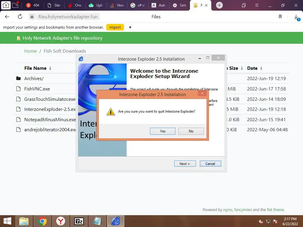
Task: Click the Windows Start button
Action: point(7,221)
